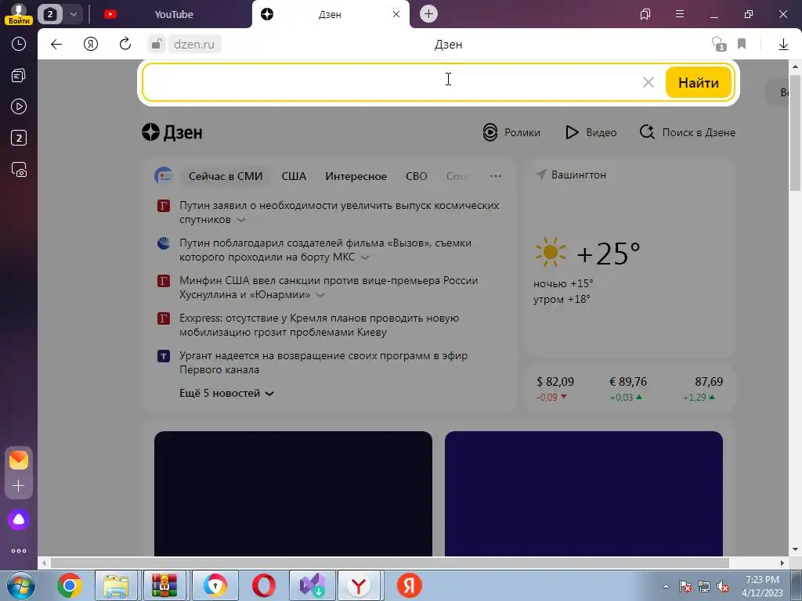Click the Войти profile icon

(19, 14)
